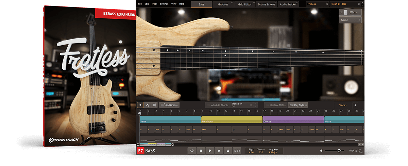Select the Chorus song block
408x166 pixels.
tap(293, 119)
